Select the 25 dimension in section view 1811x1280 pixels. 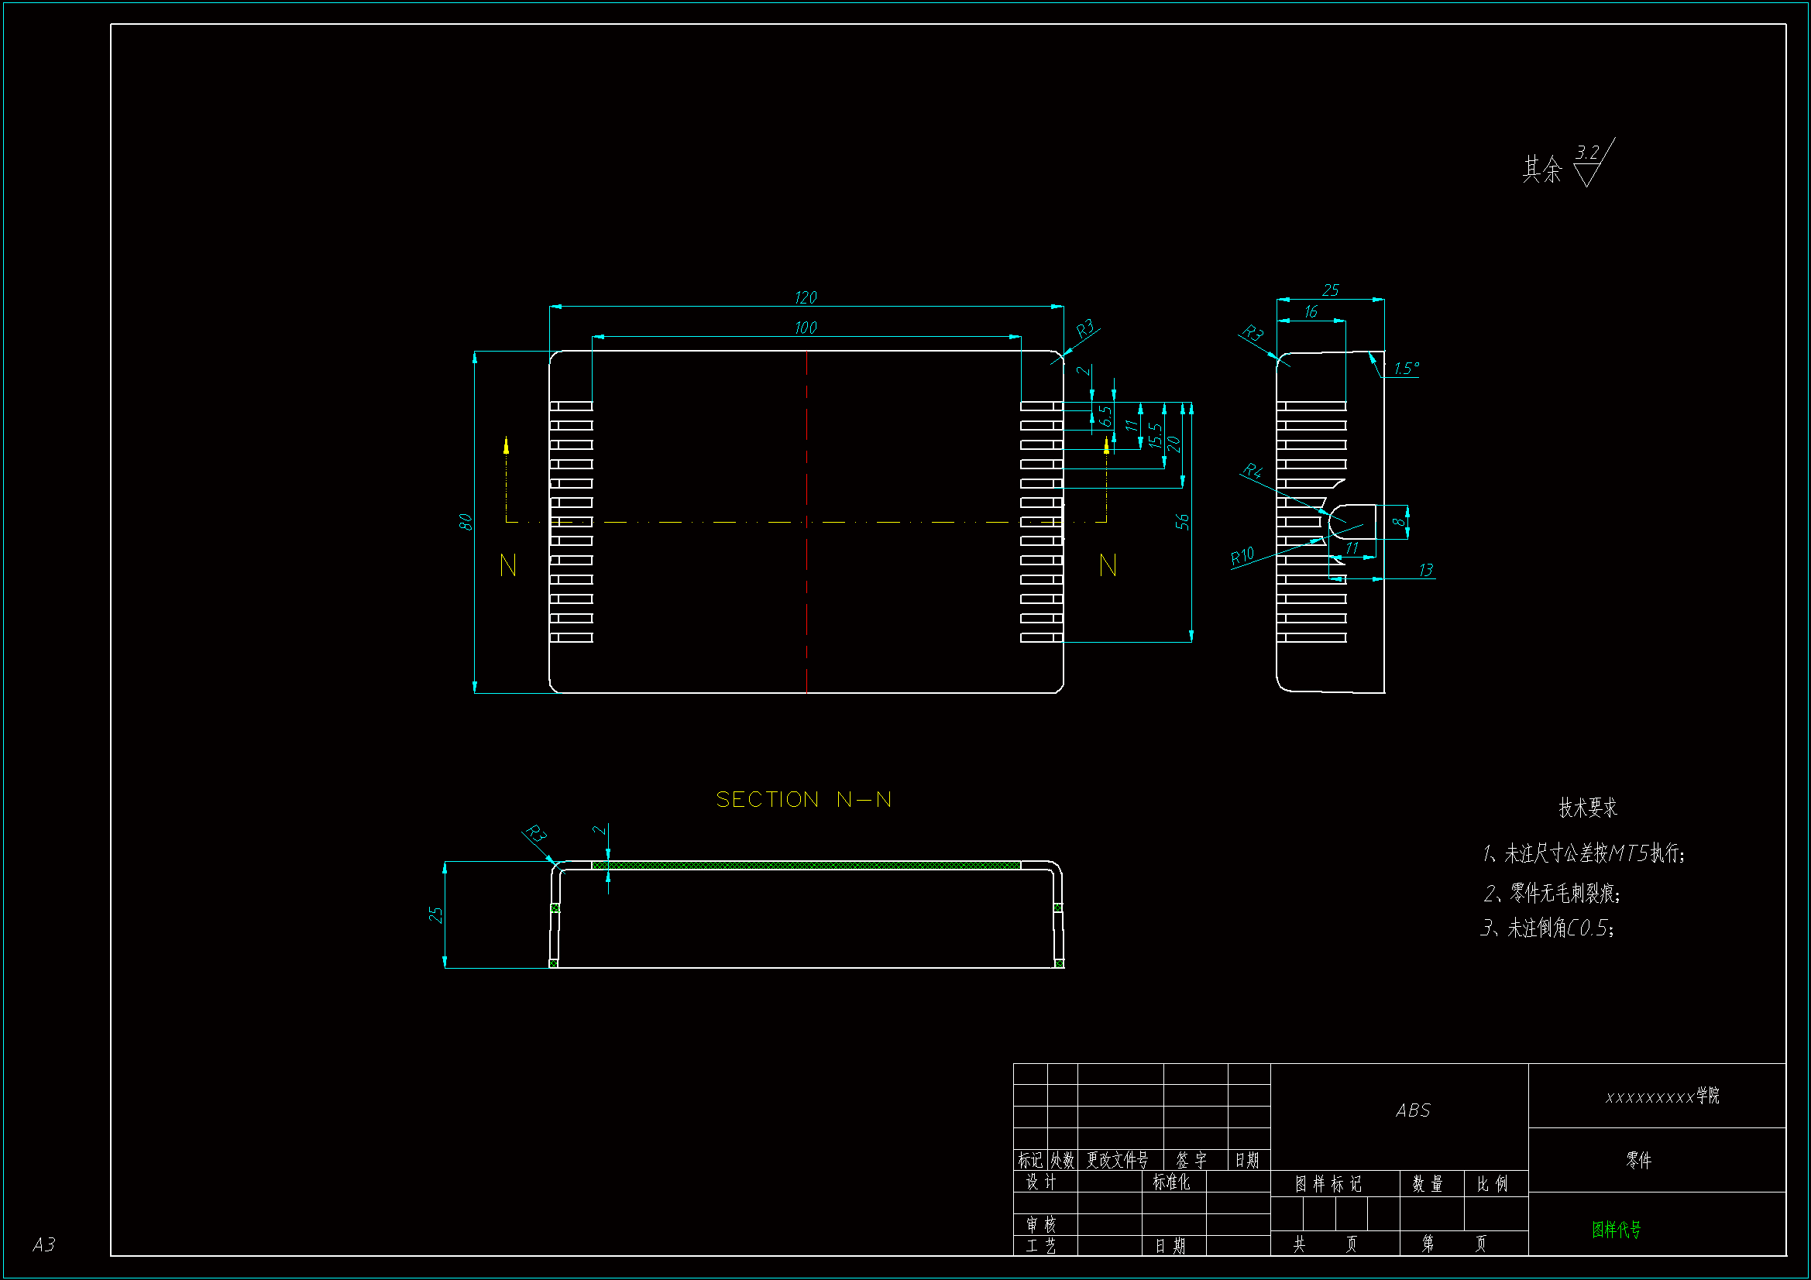pyautogui.click(x=435, y=914)
